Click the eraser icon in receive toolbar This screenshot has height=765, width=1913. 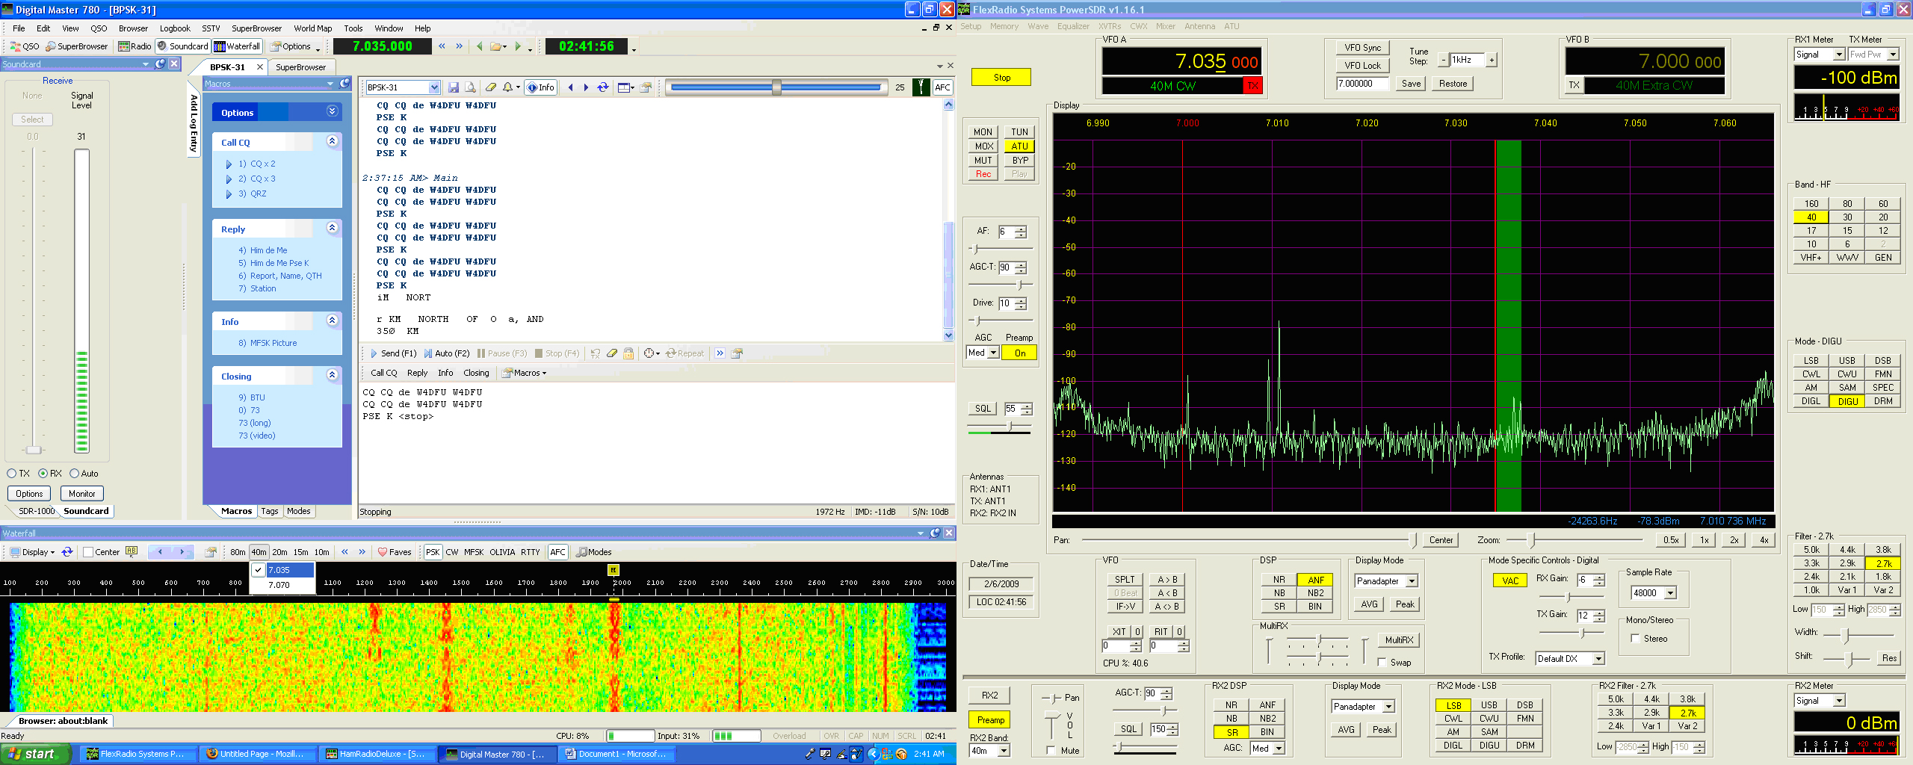490,87
